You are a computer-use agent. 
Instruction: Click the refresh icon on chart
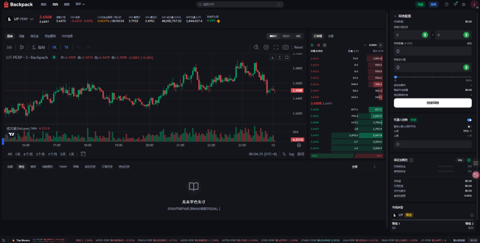(287, 57)
